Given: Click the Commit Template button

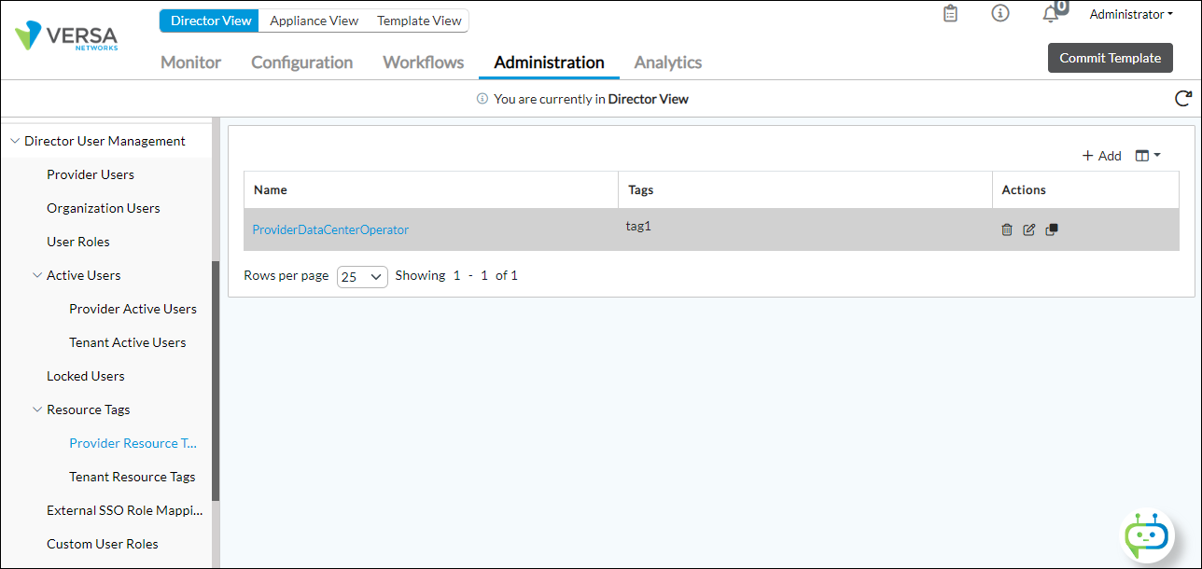Looking at the screenshot, I should [1110, 58].
